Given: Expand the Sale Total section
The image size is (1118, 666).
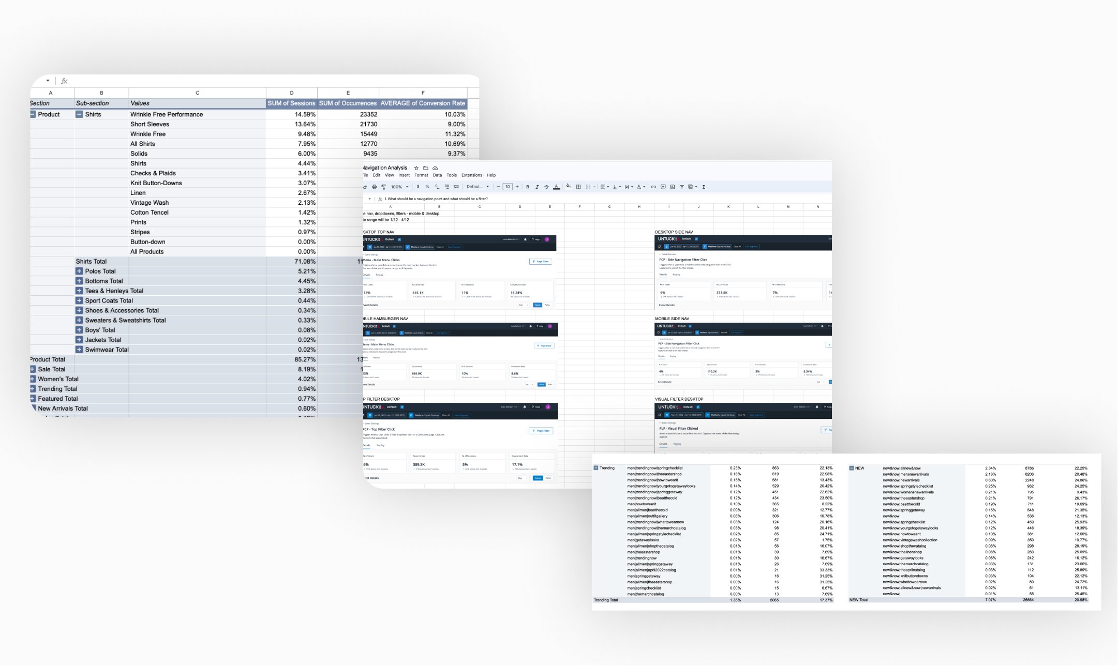Looking at the screenshot, I should coord(33,369).
